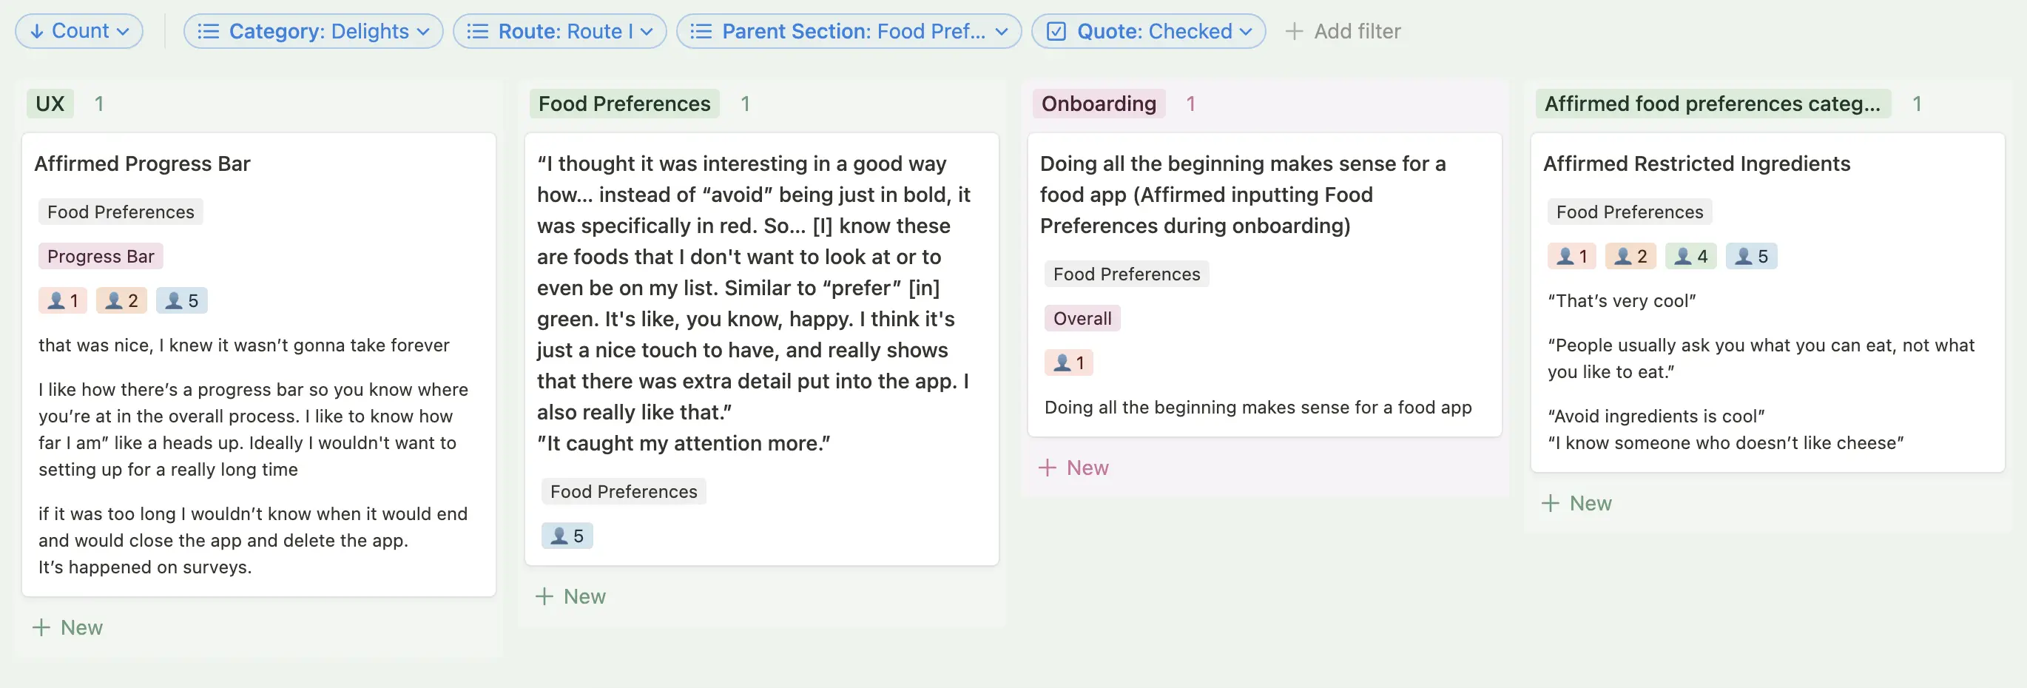This screenshot has height=688, width=2027.
Task: Click the pink Progress Bar tag
Action: (x=101, y=257)
